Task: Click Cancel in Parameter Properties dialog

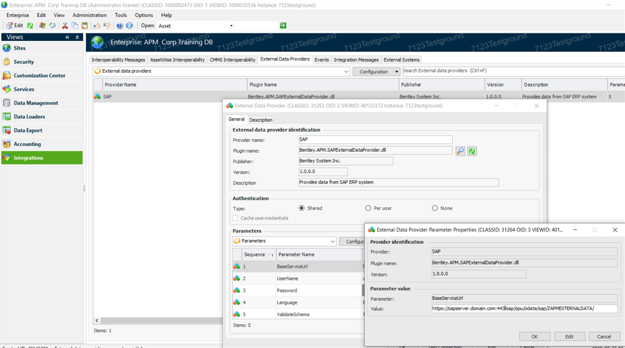Action: click(x=604, y=336)
